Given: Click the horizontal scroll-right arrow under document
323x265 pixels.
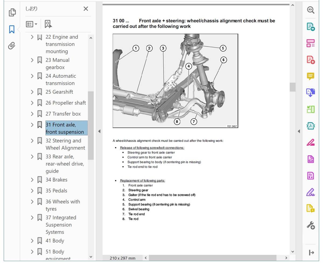Looking at the screenshot, I should pyautogui.click(x=286, y=258).
